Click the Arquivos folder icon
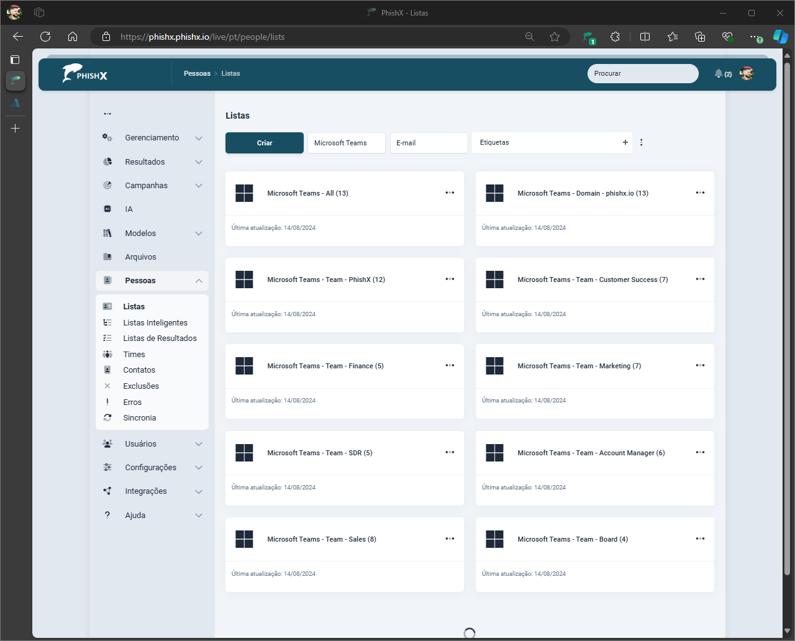Screen dimensions: 795x641 coord(107,257)
